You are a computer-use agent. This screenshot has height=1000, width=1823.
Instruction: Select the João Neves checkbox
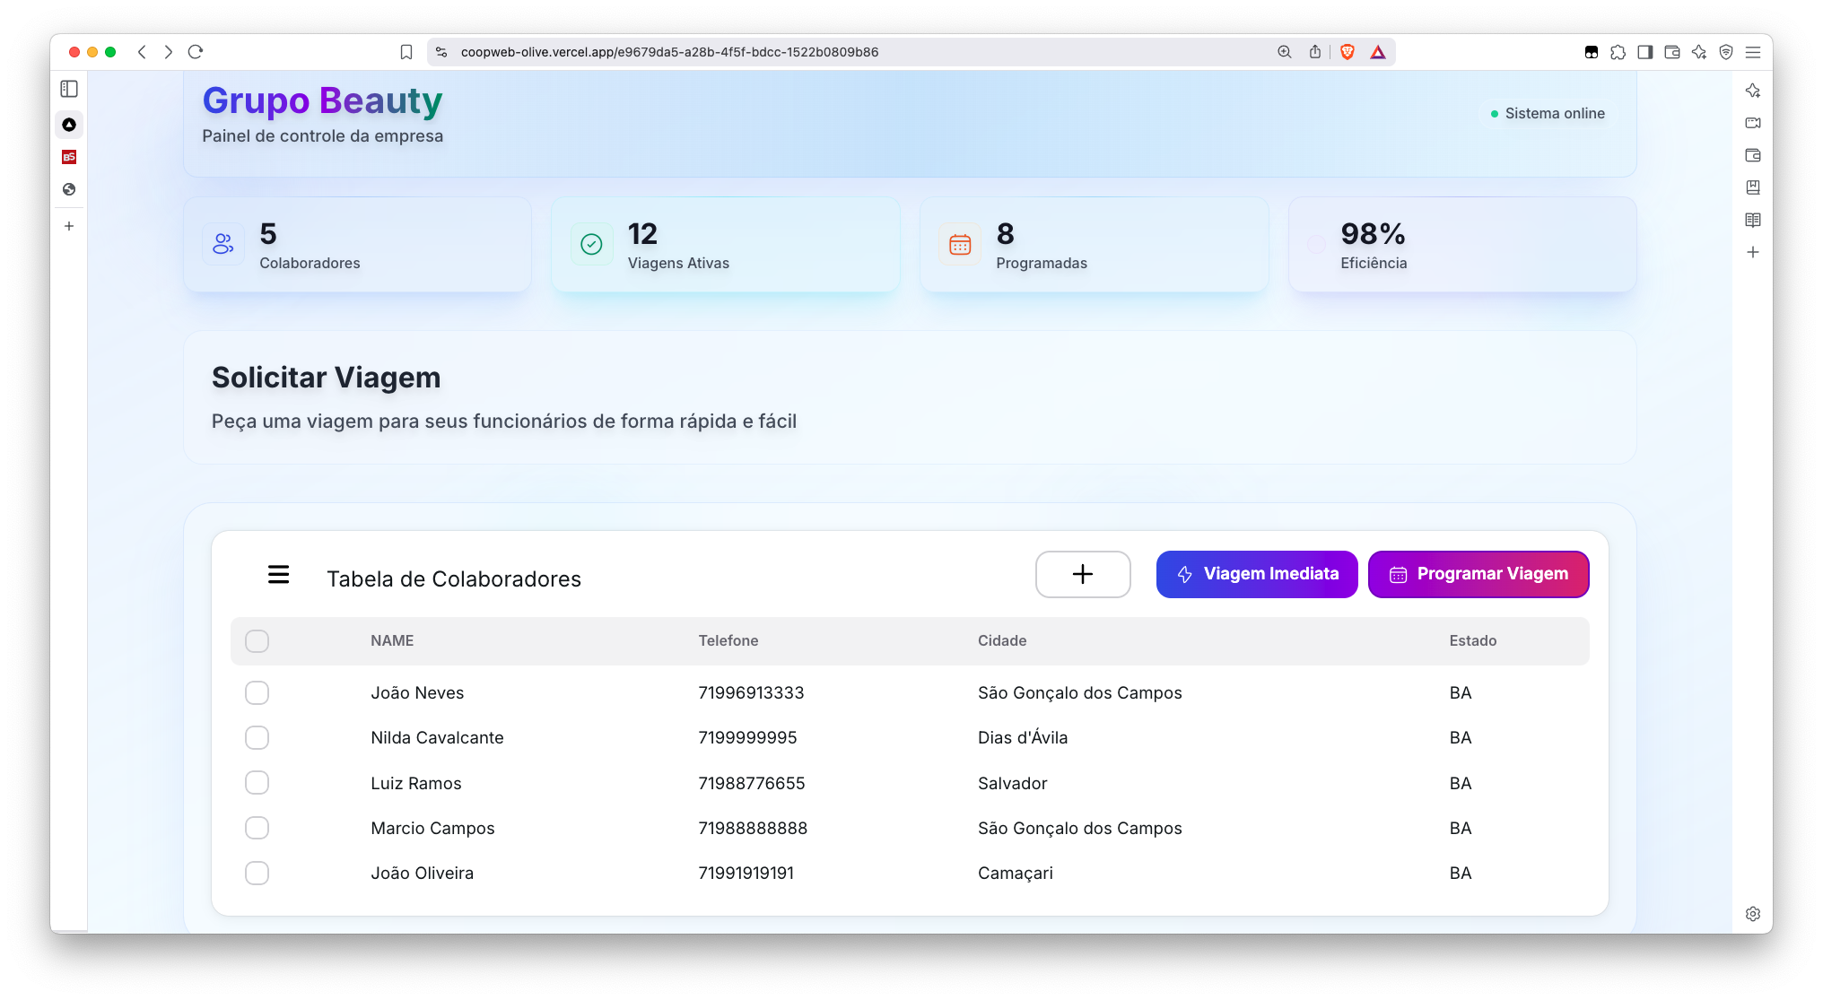coord(257,692)
